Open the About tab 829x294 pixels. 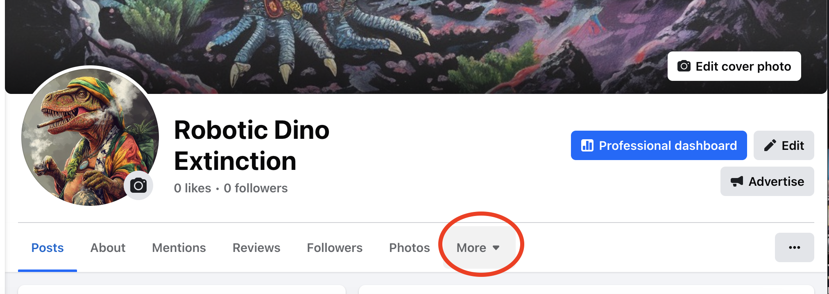(x=108, y=248)
